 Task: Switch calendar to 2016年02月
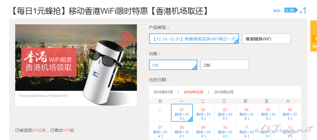click(x=193, y=92)
